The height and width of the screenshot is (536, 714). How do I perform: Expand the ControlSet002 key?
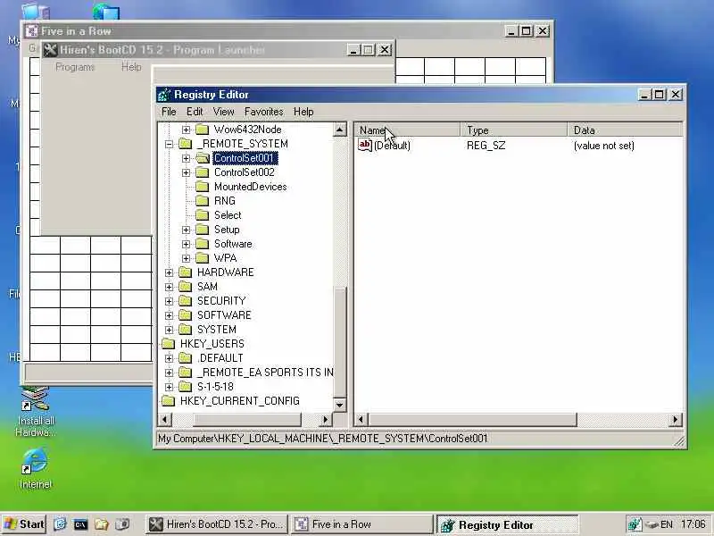click(186, 172)
